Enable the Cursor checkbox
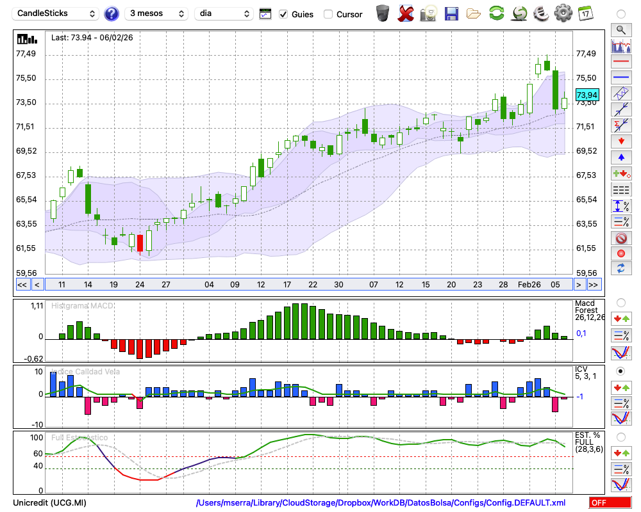The image size is (641, 512). tap(328, 14)
